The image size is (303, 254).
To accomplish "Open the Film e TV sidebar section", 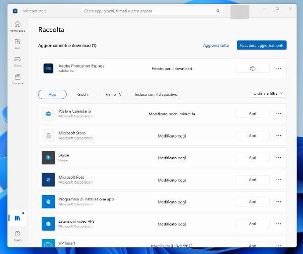I will (x=17, y=79).
